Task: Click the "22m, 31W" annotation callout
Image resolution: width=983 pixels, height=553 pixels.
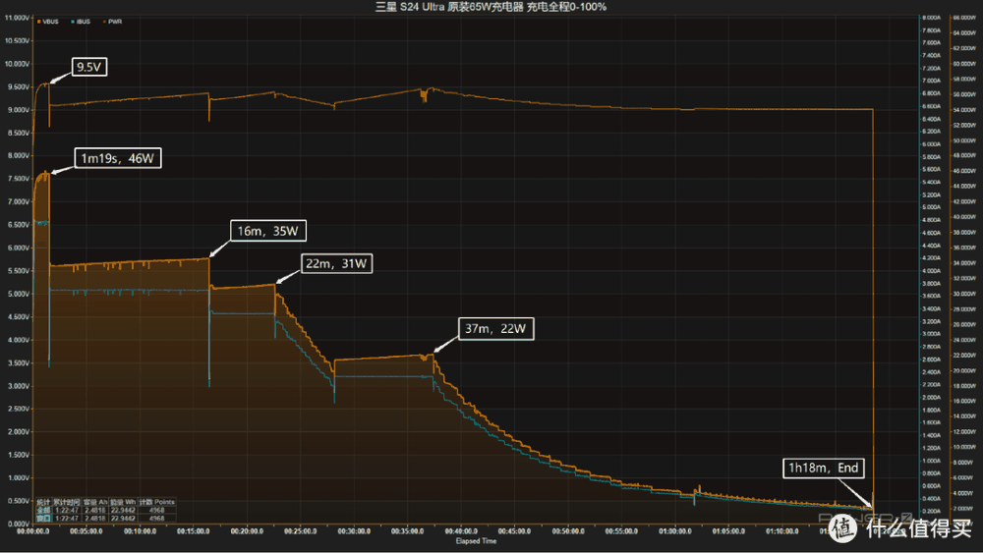Action: click(336, 263)
